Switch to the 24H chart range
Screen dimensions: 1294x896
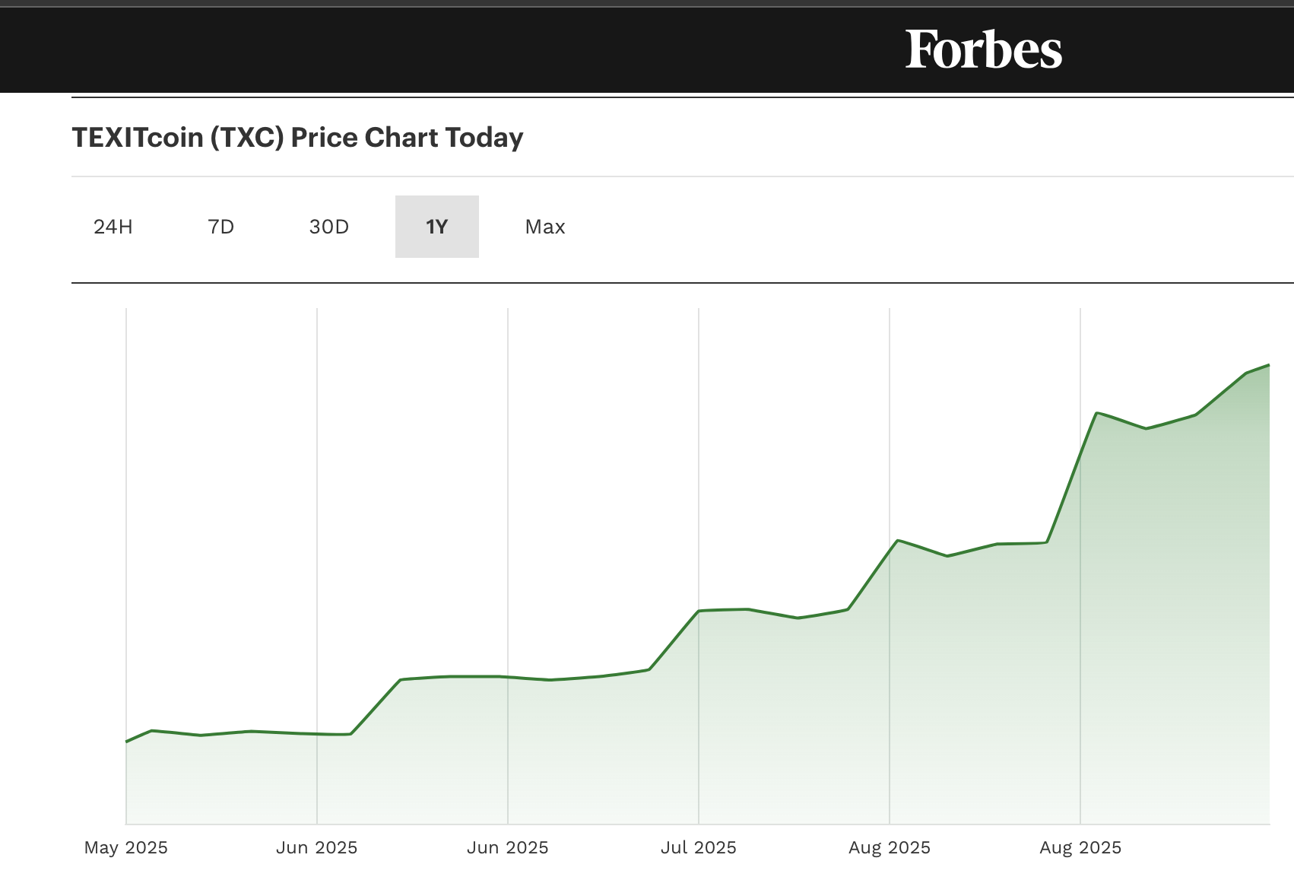pyautogui.click(x=113, y=227)
